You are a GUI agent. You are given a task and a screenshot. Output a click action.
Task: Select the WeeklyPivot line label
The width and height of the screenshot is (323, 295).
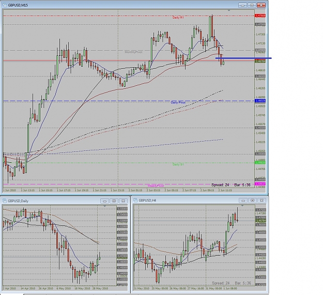point(156,186)
